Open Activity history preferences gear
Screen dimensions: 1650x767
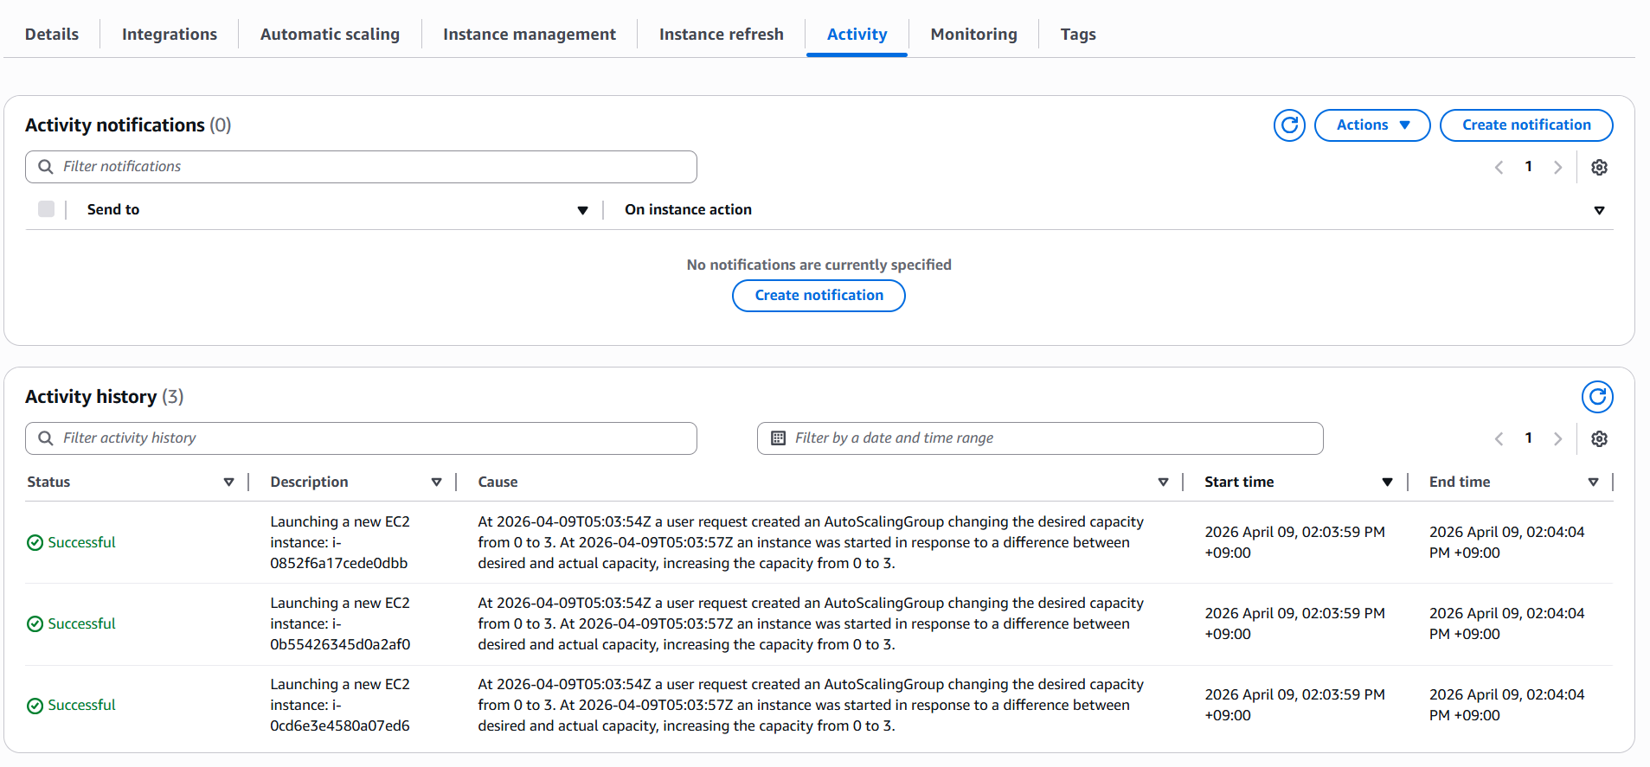(x=1599, y=438)
